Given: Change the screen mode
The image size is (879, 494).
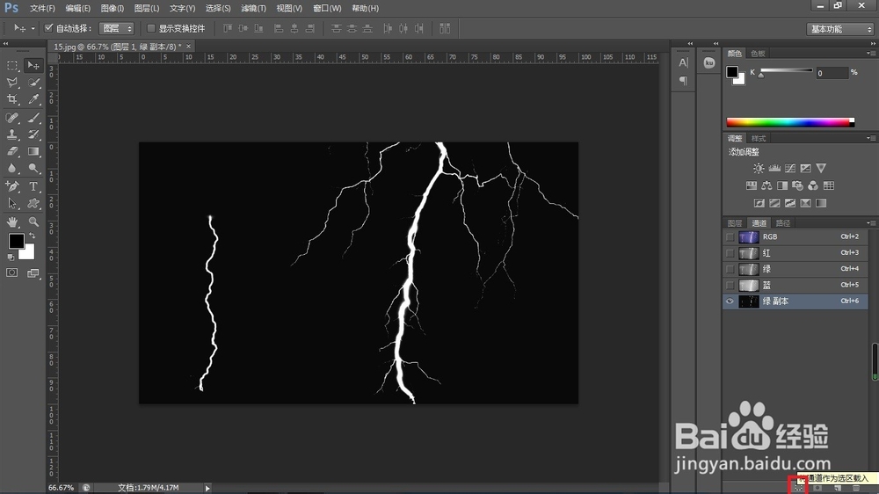Looking at the screenshot, I should [33, 273].
